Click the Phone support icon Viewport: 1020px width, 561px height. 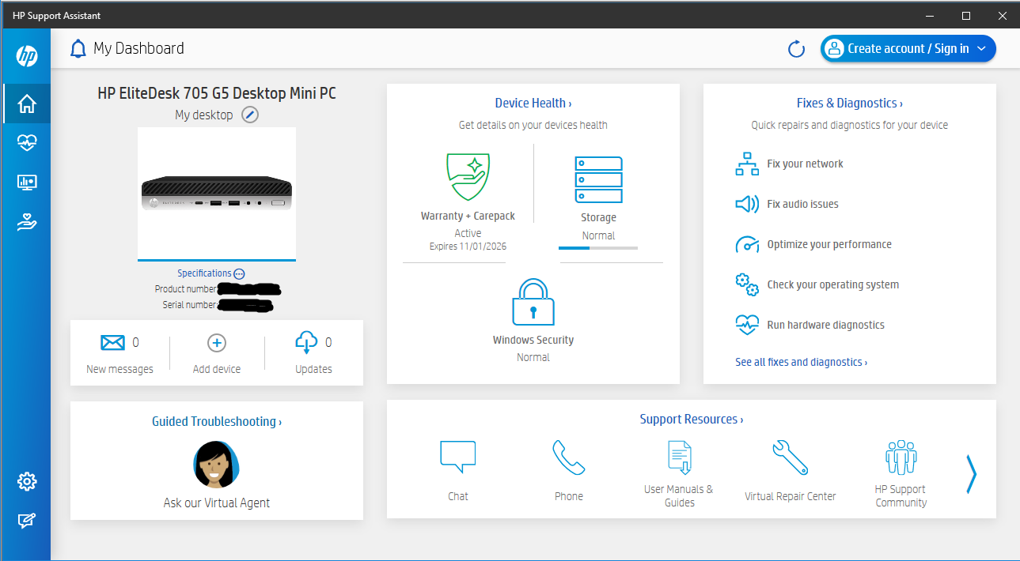(568, 457)
